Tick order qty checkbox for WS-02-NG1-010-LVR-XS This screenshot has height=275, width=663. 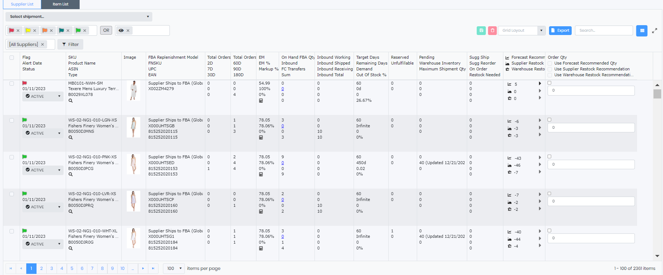549,194
